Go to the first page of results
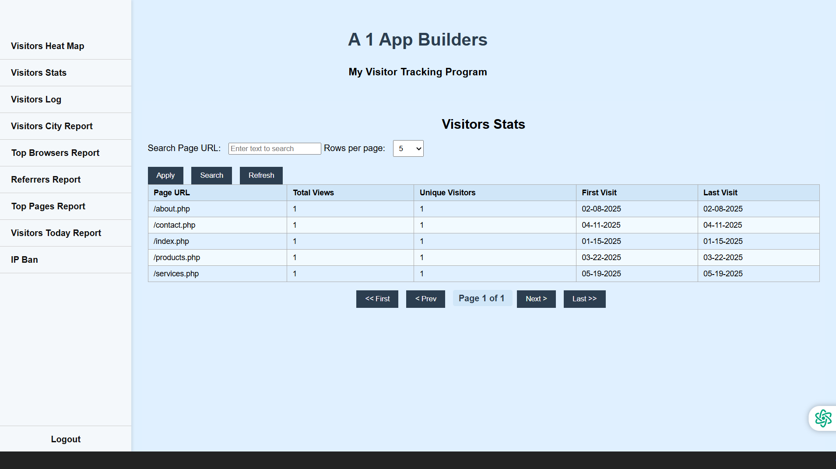The height and width of the screenshot is (469, 836). pyautogui.click(x=377, y=299)
